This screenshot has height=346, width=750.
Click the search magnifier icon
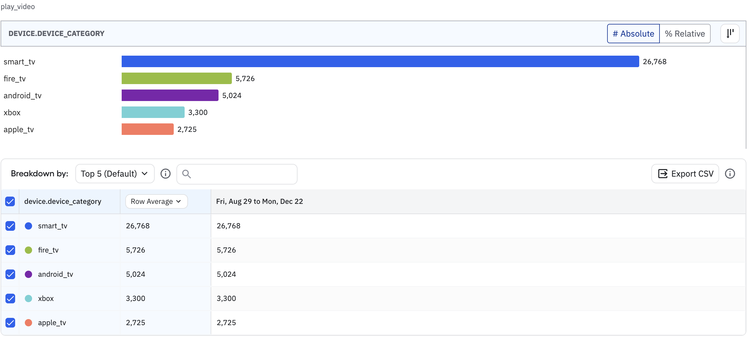[186, 174]
